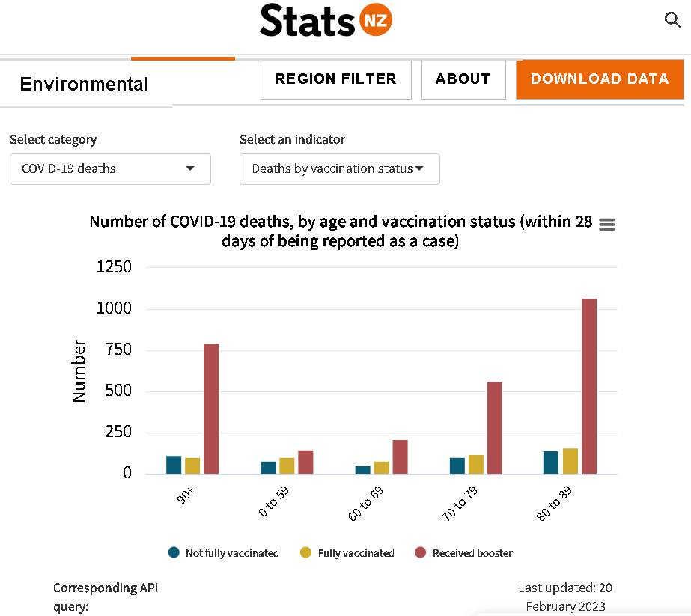Image resolution: width=691 pixels, height=616 pixels.
Task: Click the red booster bar for 80 to 89
Action: click(x=588, y=386)
